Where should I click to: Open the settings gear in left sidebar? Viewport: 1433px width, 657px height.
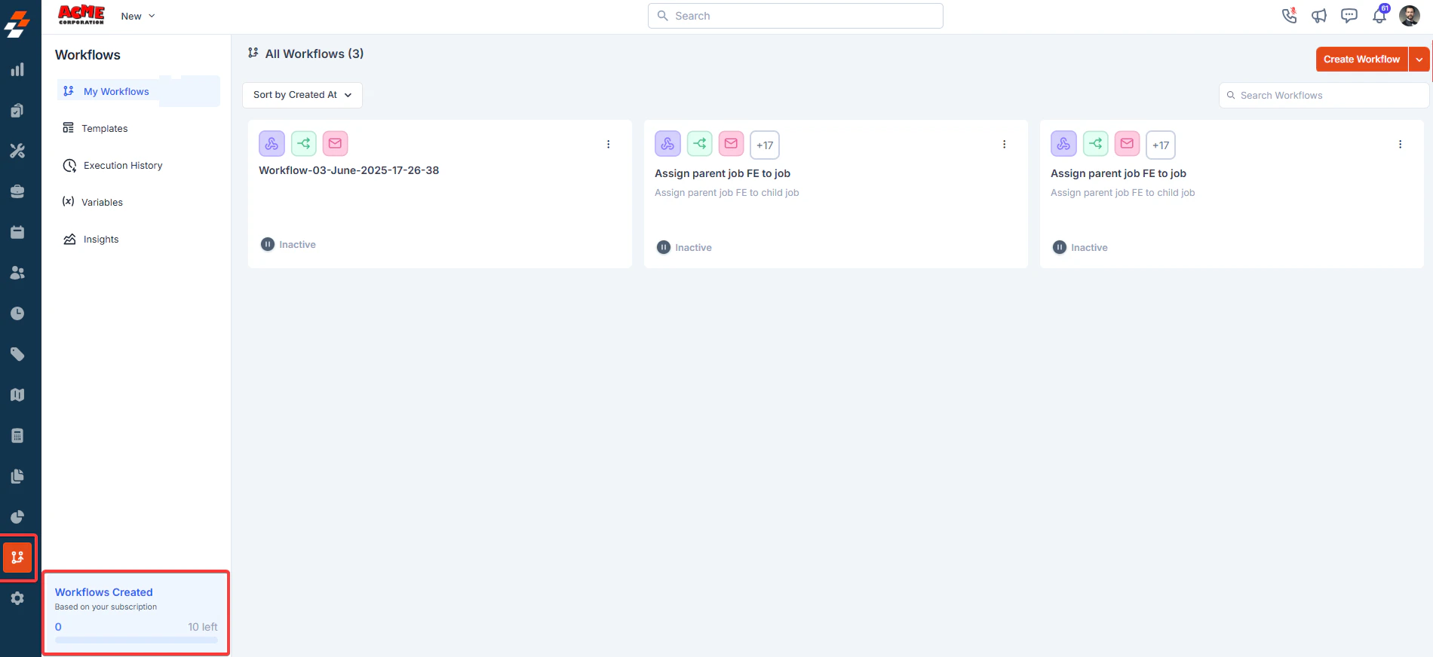pyautogui.click(x=17, y=598)
